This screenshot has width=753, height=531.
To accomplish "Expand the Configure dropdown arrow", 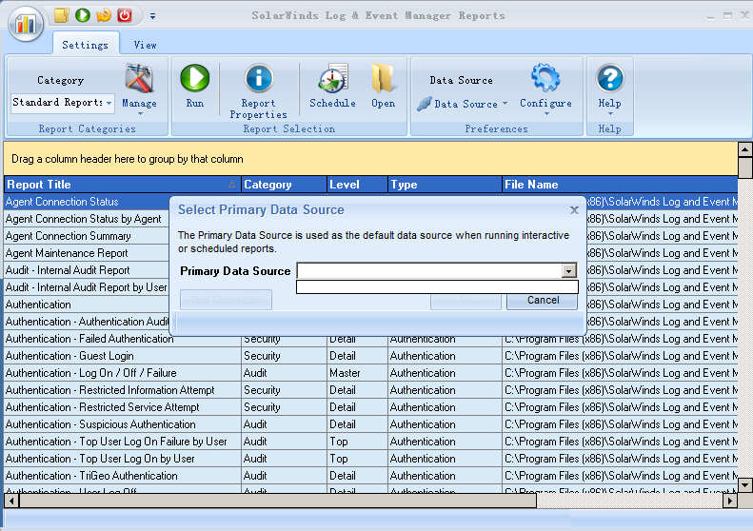I will click(x=546, y=114).
